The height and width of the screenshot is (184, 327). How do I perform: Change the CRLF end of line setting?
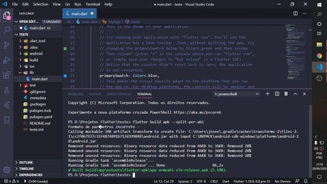coord(214,181)
